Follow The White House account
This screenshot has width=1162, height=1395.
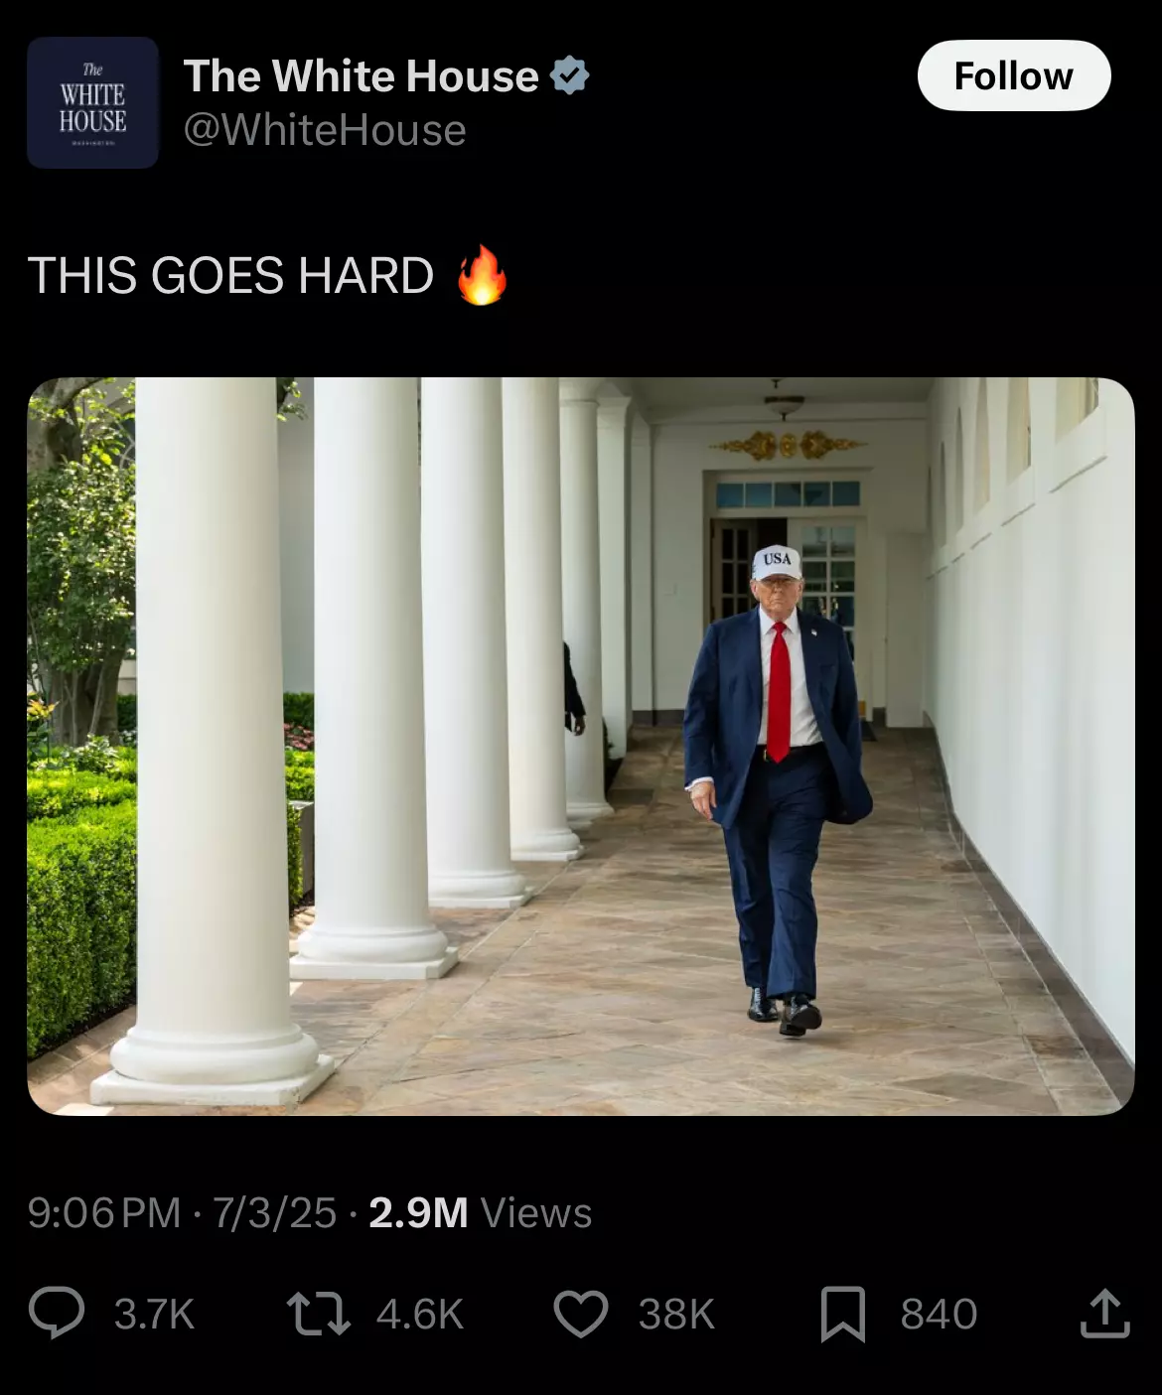(x=1014, y=75)
